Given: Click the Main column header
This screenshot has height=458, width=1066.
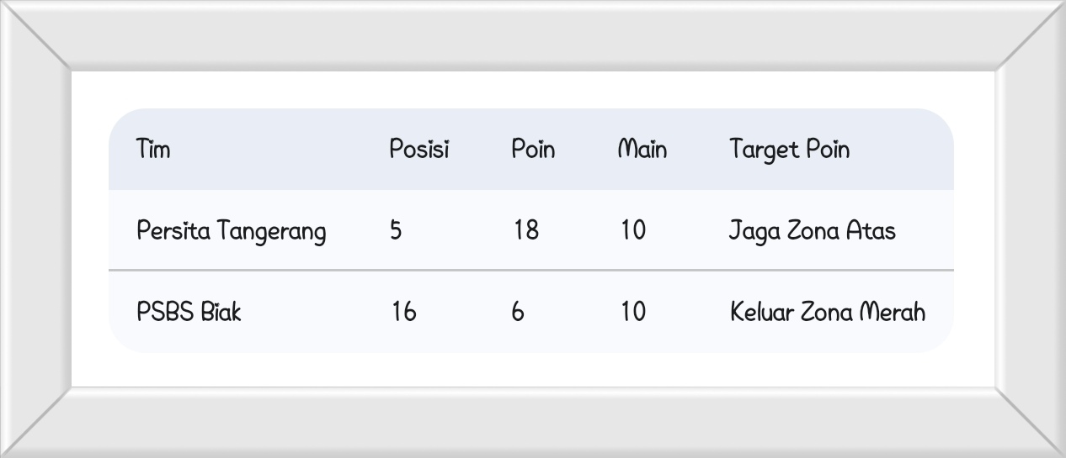Looking at the screenshot, I should (x=642, y=150).
